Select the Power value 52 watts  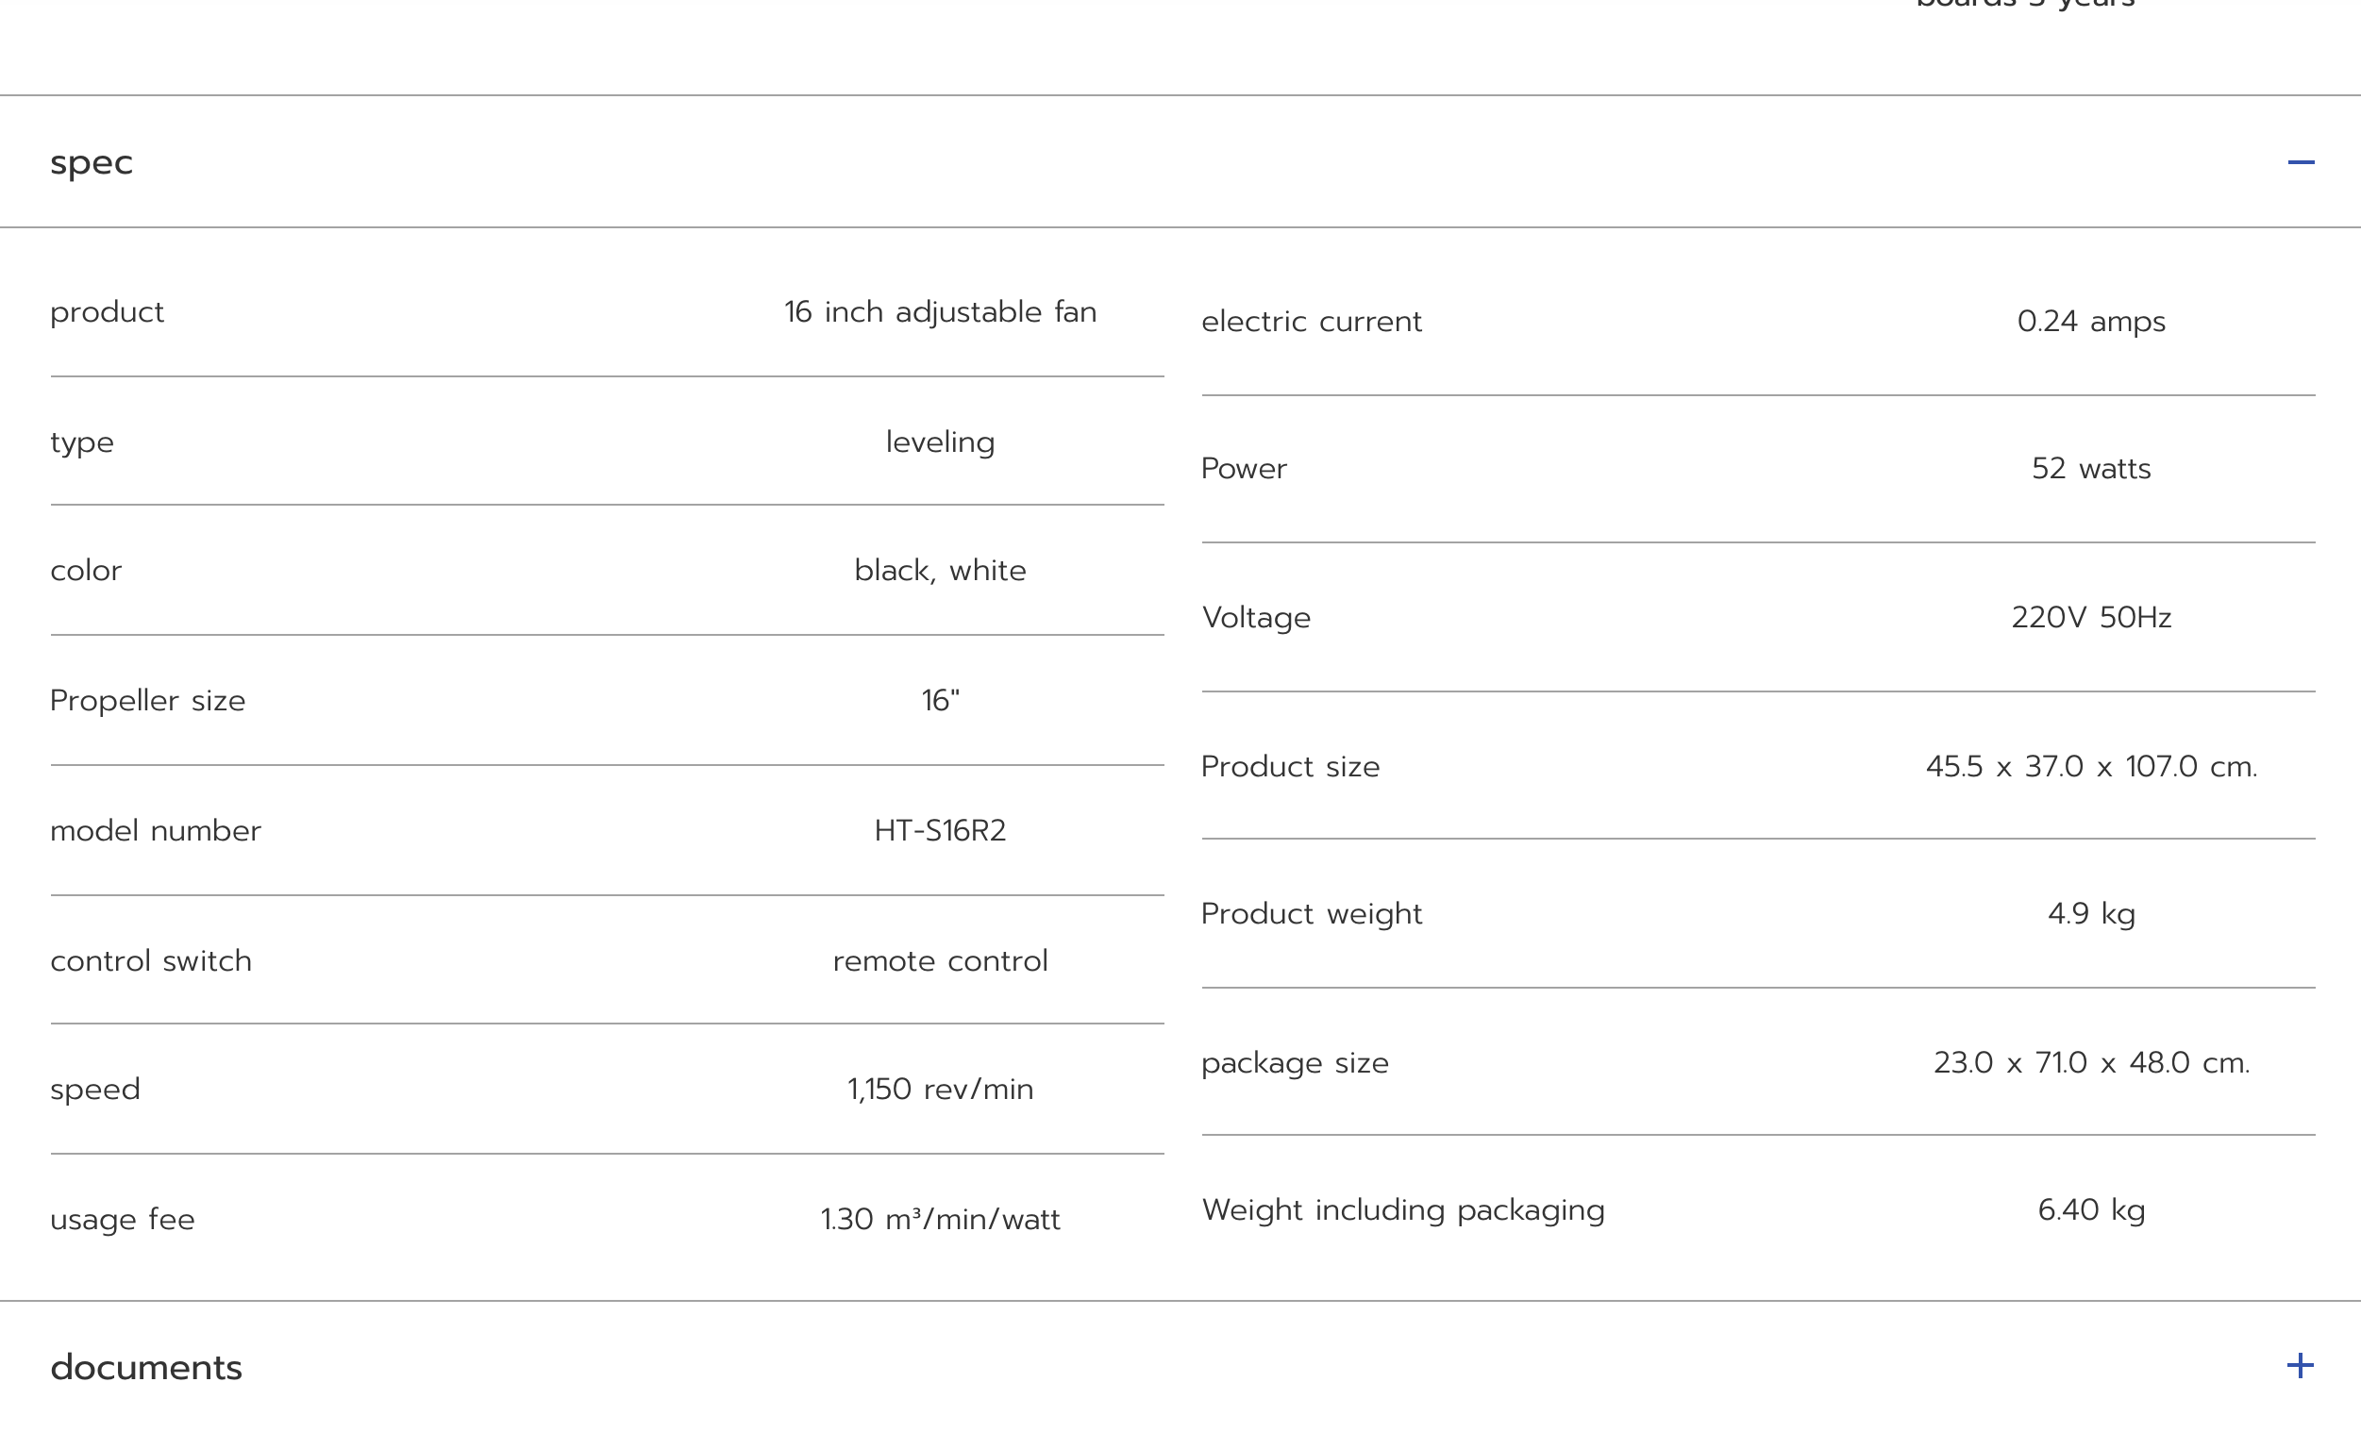click(x=2091, y=469)
